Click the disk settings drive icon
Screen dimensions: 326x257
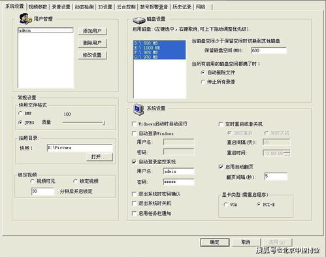(x=139, y=20)
